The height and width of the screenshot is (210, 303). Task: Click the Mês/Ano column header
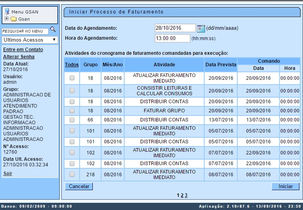point(113,65)
